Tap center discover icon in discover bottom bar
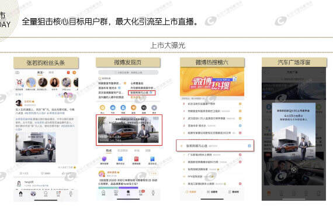The width and height of the screenshot is (333, 210). [x=129, y=192]
